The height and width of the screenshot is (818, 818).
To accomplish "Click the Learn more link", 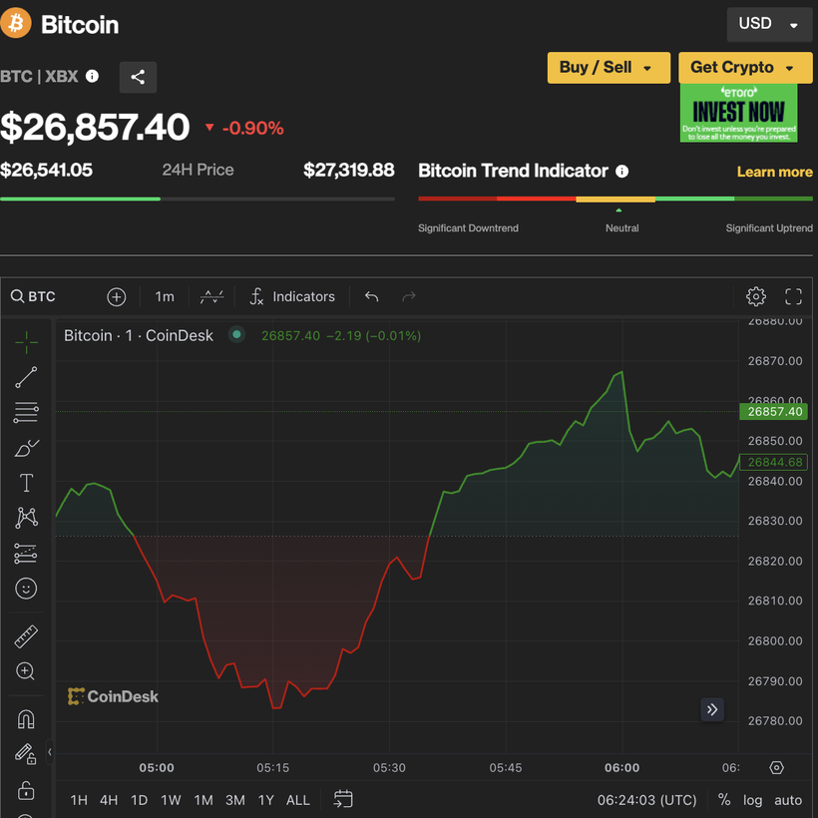I will pyautogui.click(x=774, y=172).
